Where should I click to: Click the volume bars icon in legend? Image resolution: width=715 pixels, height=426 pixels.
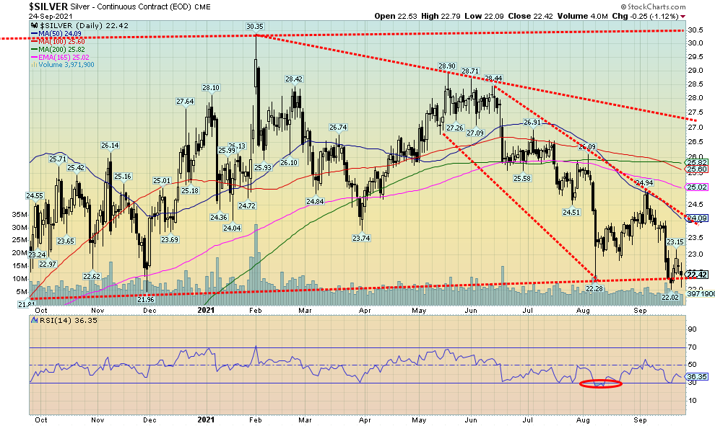[x=32, y=63]
